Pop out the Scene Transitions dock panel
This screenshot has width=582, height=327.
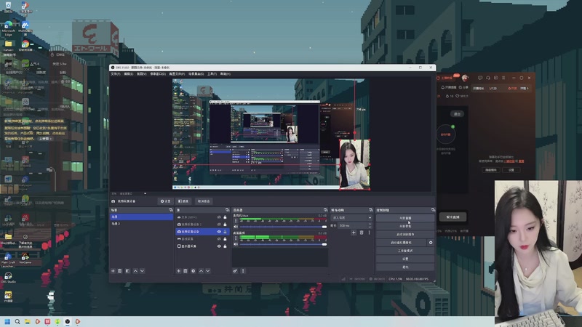(x=370, y=210)
